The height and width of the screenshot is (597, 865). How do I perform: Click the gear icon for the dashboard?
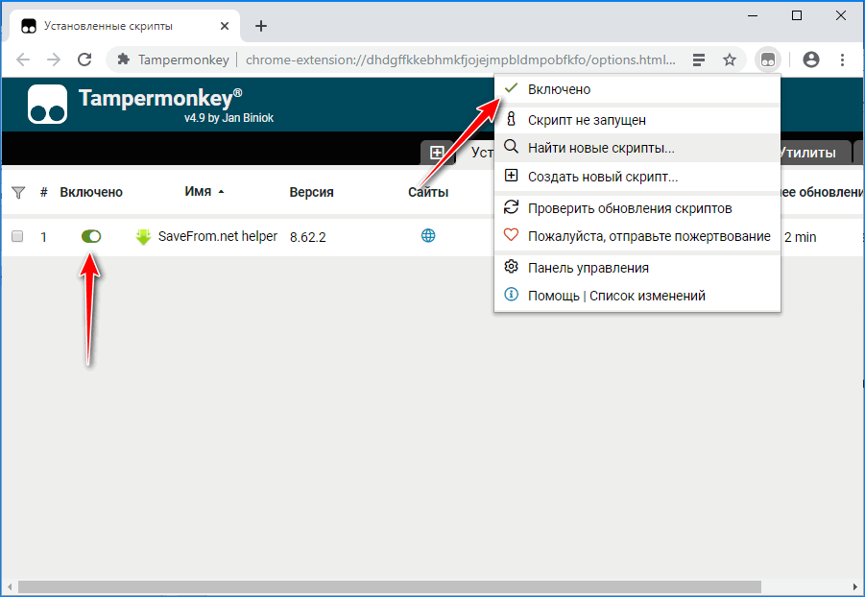(512, 267)
